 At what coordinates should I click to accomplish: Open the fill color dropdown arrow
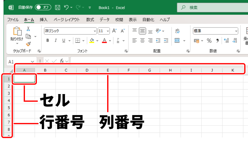click(97, 41)
